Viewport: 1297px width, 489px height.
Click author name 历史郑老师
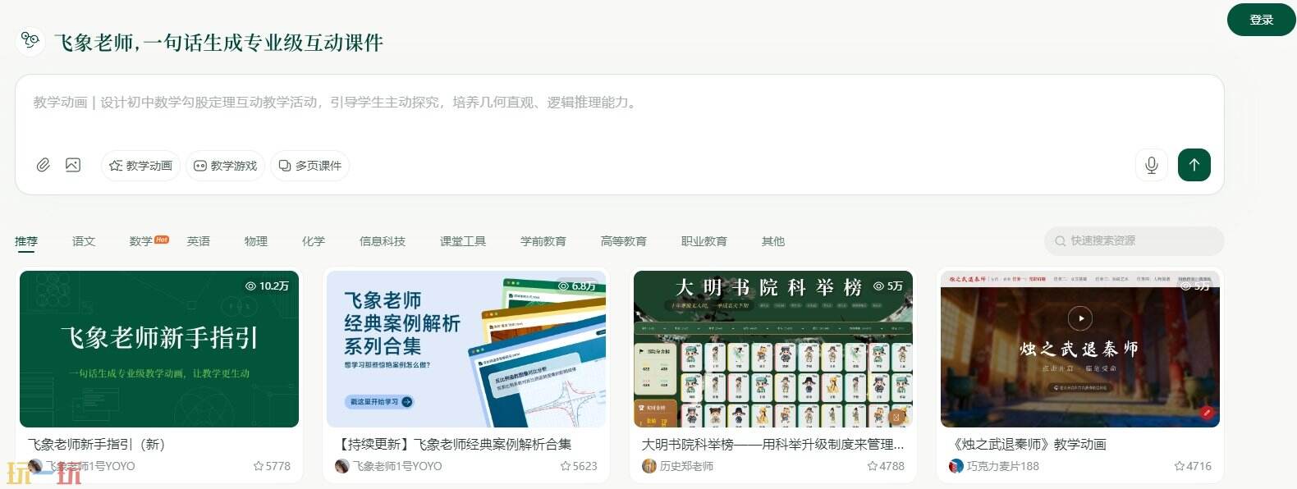coord(686,466)
